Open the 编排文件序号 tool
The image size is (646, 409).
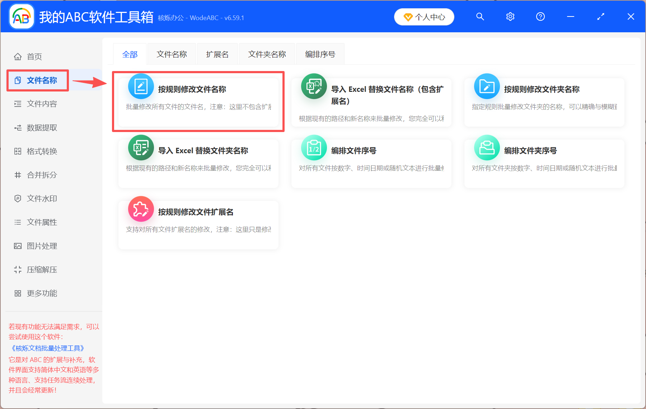(x=371, y=163)
